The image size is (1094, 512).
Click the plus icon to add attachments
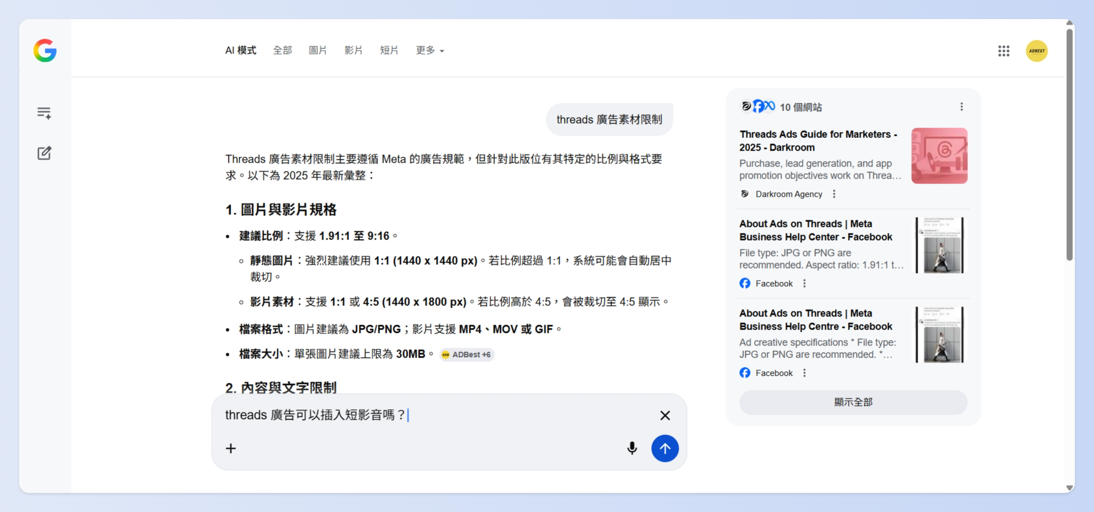click(x=230, y=448)
